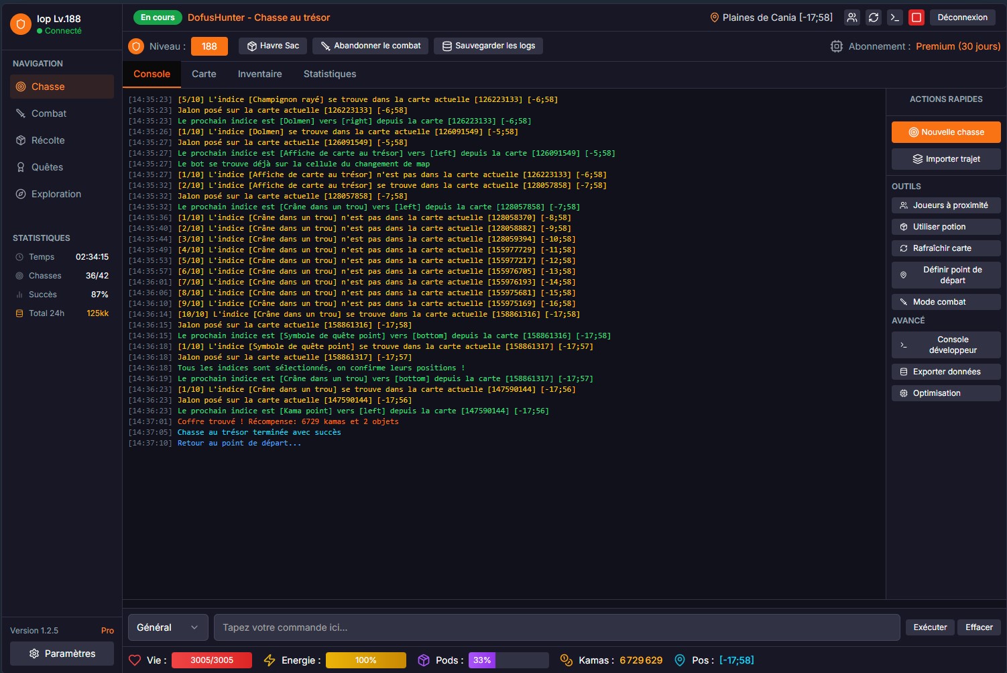Image resolution: width=1007 pixels, height=673 pixels.
Task: Open the Général command channel dropdown
Action: (x=168, y=627)
